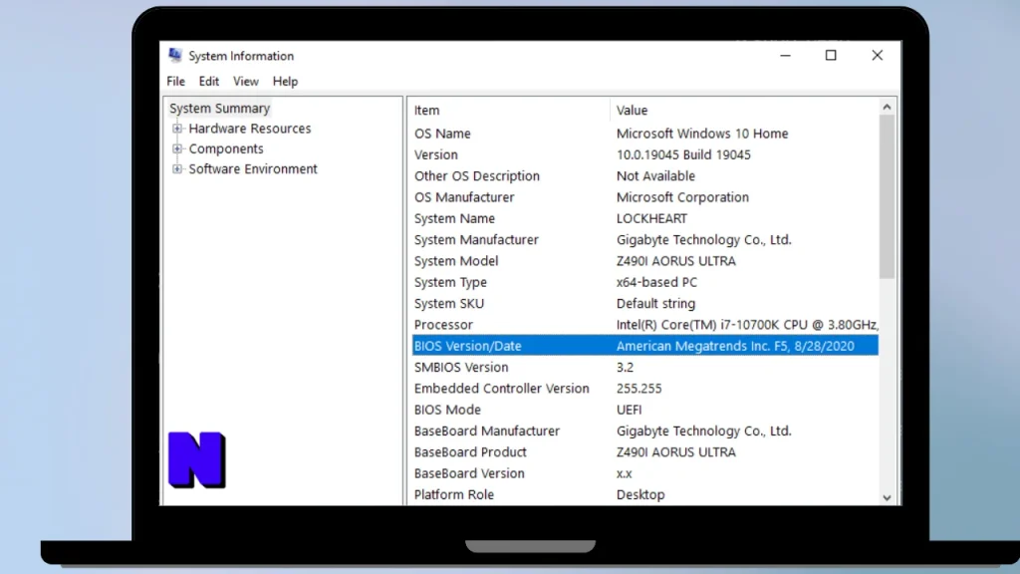Select the OS Manufacturer row

(644, 197)
